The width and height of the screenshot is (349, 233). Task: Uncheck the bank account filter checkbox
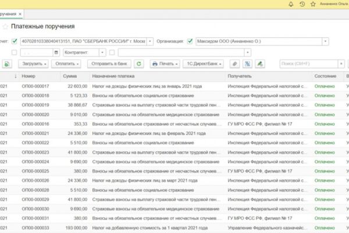point(15,41)
